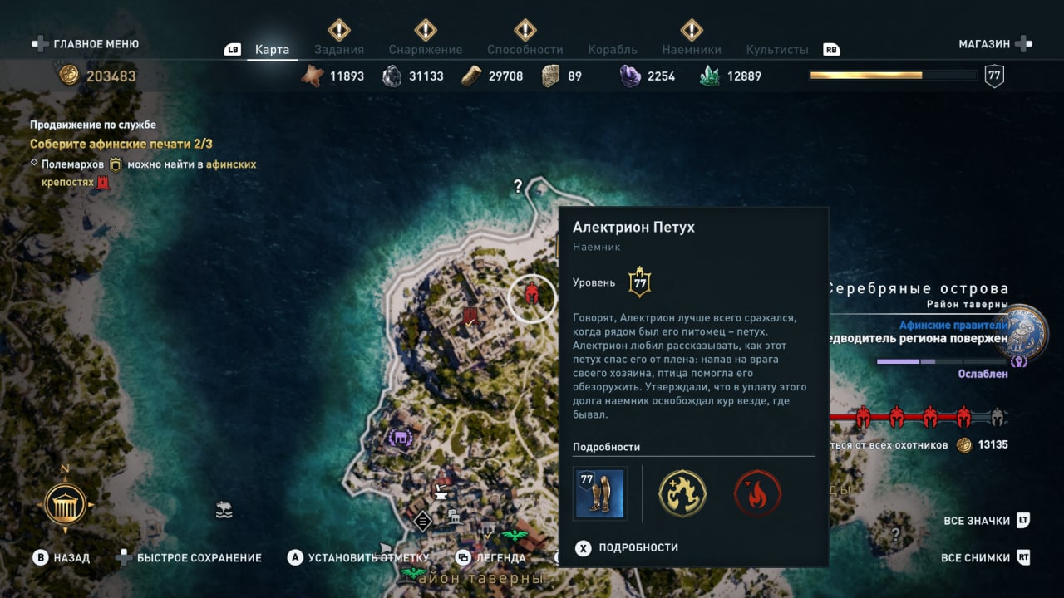Click the compass temple icon
Screen dimensions: 1064x598
point(66,504)
